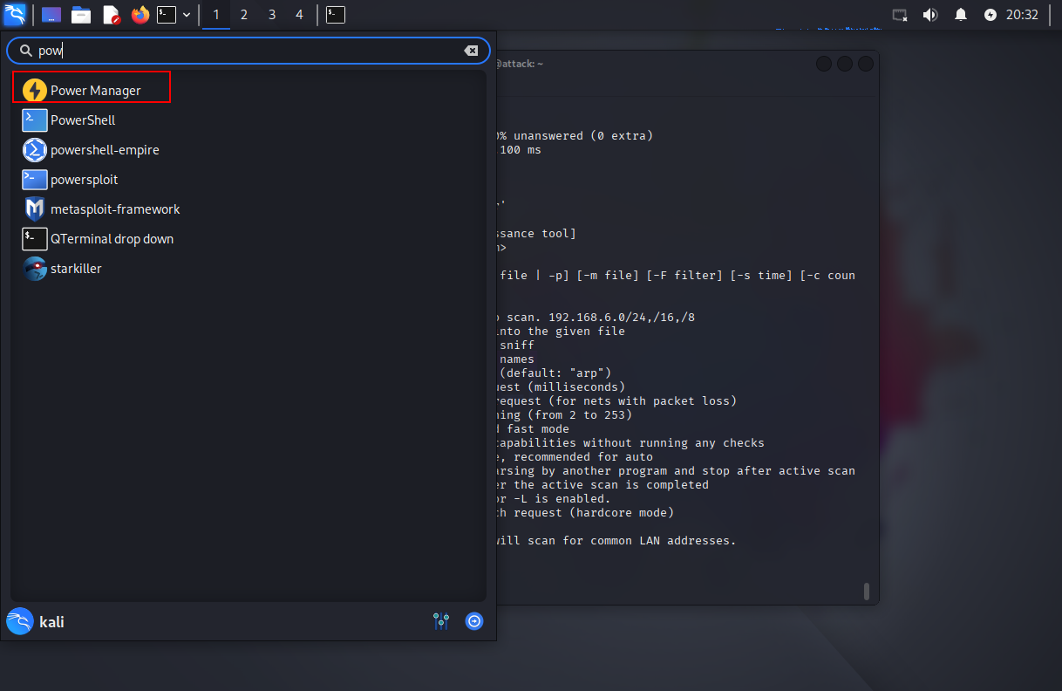The image size is (1062, 691).
Task: Click the power manager tray icon
Action: (x=990, y=15)
